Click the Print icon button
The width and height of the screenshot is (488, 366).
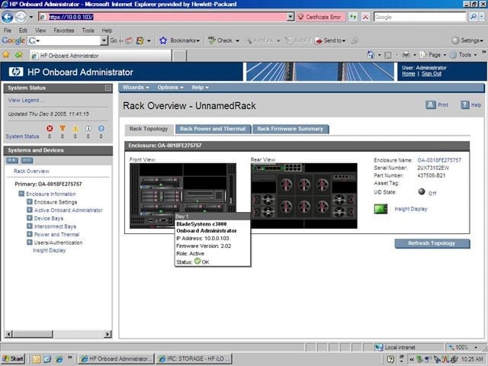(x=431, y=105)
